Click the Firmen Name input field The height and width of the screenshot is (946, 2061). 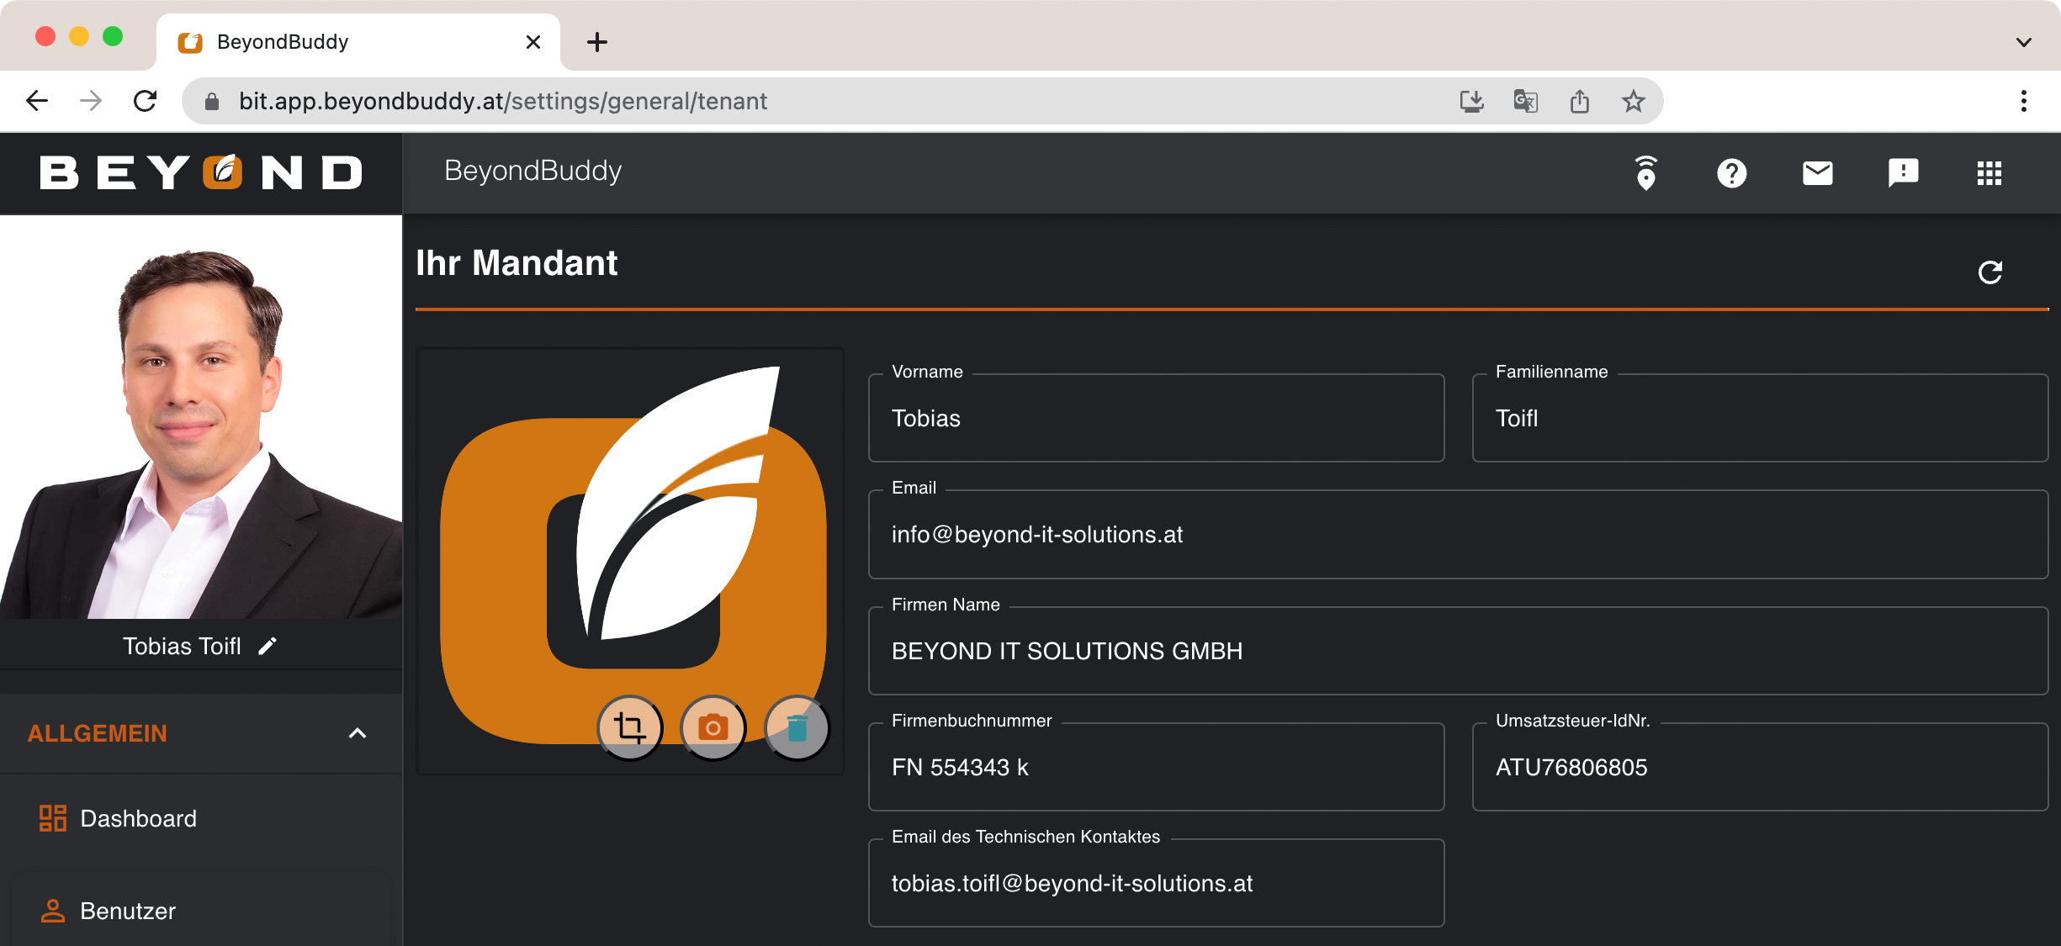(x=1458, y=651)
